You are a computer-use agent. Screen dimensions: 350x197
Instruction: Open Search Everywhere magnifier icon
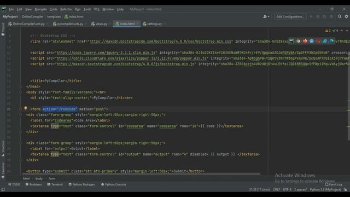340,16
